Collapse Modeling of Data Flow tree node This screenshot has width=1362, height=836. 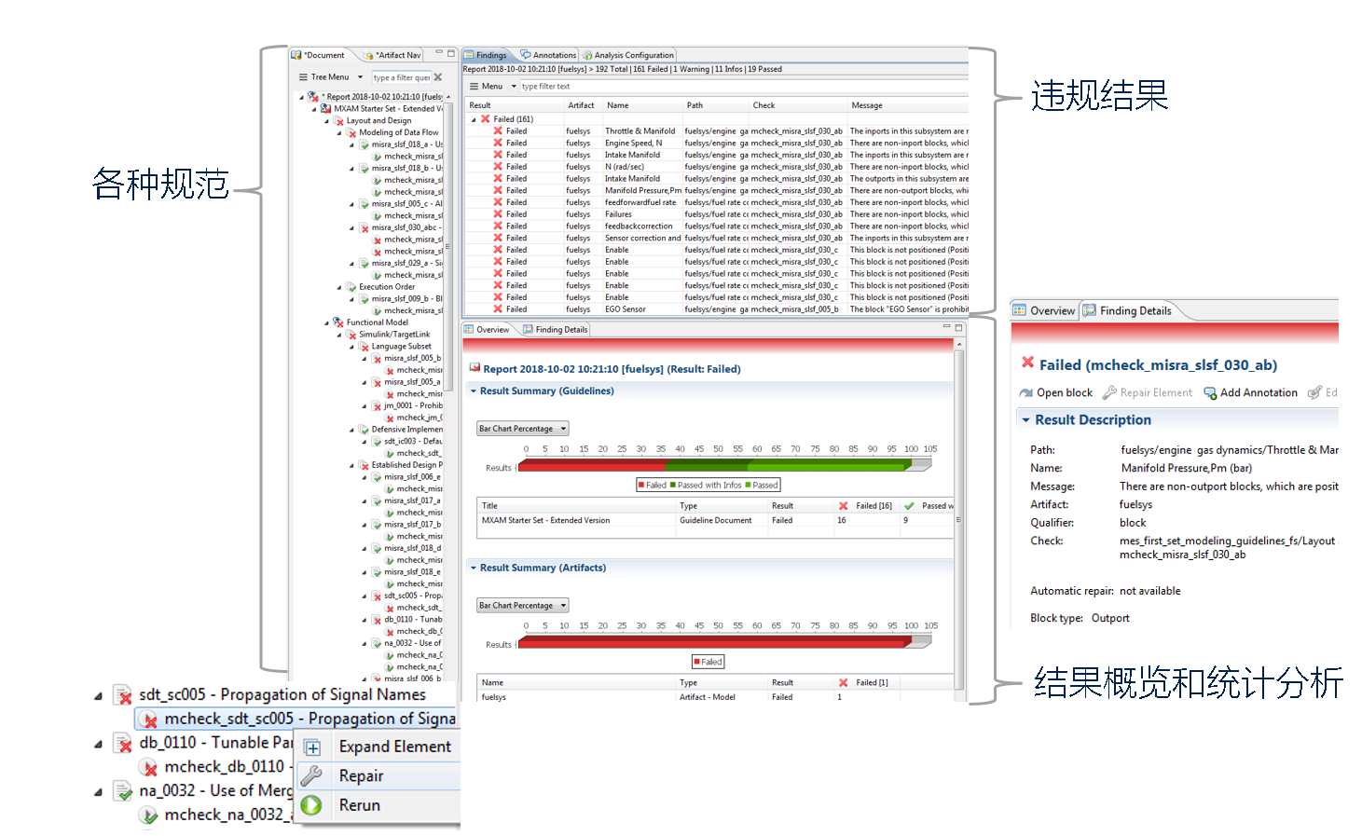339,133
